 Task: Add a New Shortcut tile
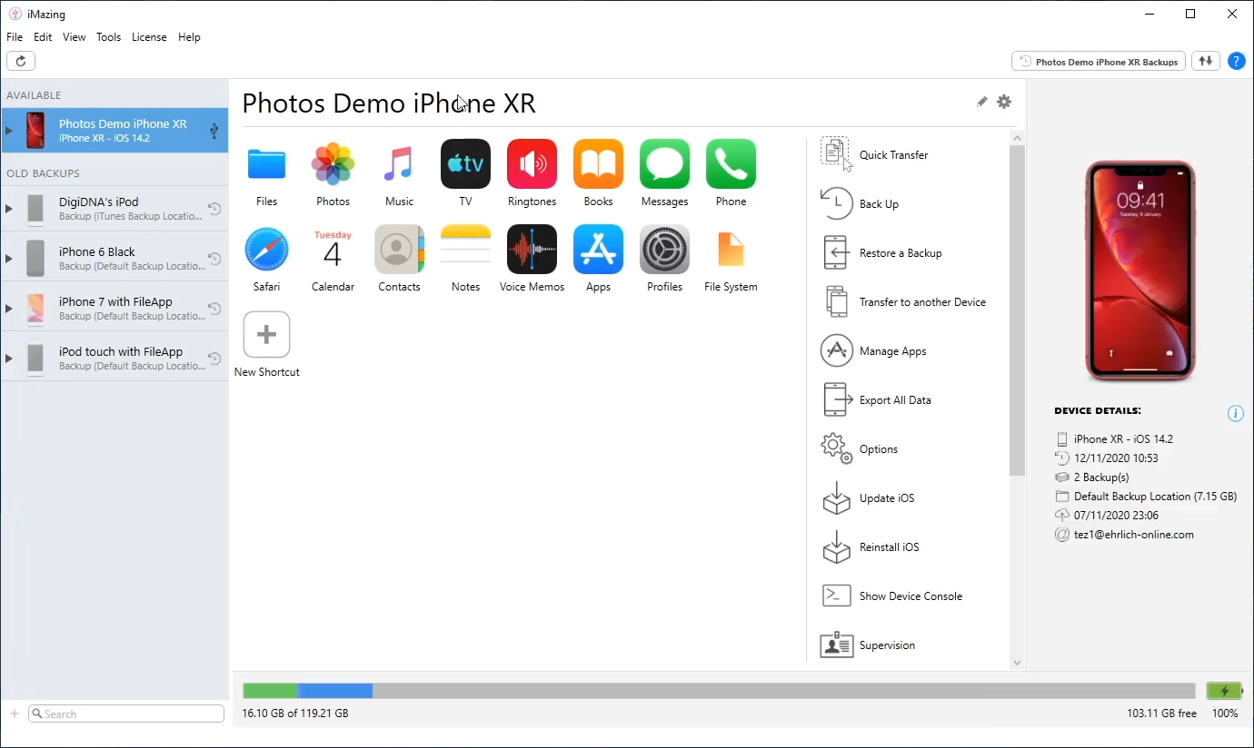point(266,335)
